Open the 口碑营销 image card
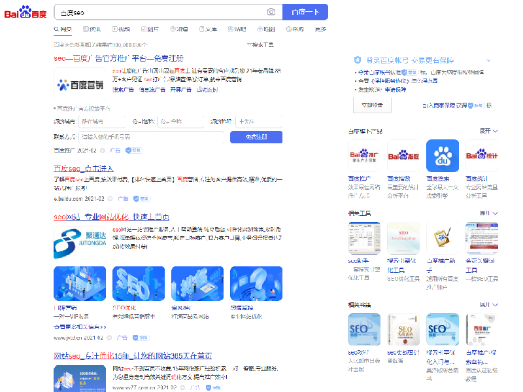Screen dimensions: 523x392 (80, 283)
